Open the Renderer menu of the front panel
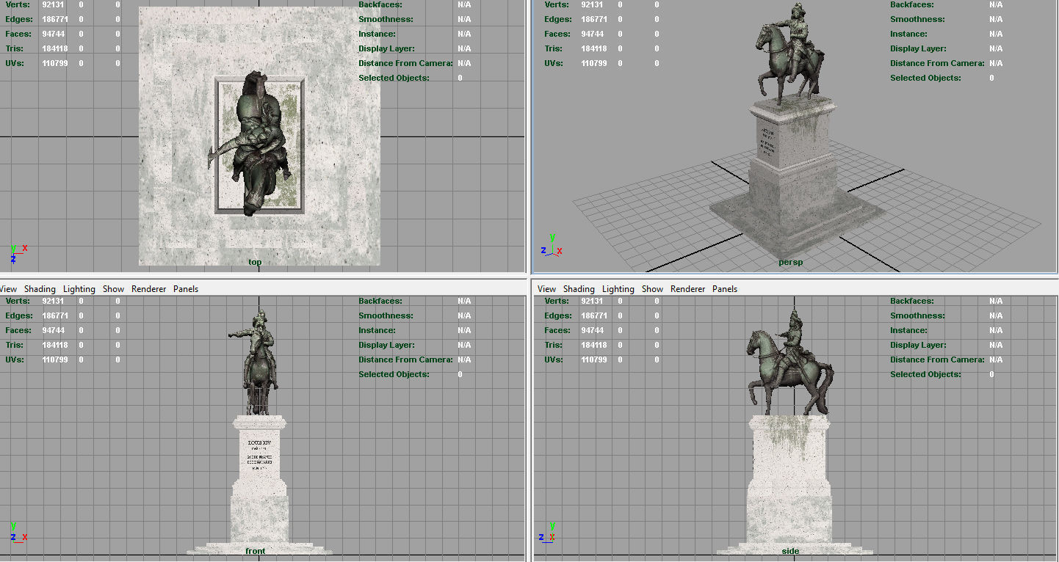The width and height of the screenshot is (1059, 562). [x=149, y=289]
